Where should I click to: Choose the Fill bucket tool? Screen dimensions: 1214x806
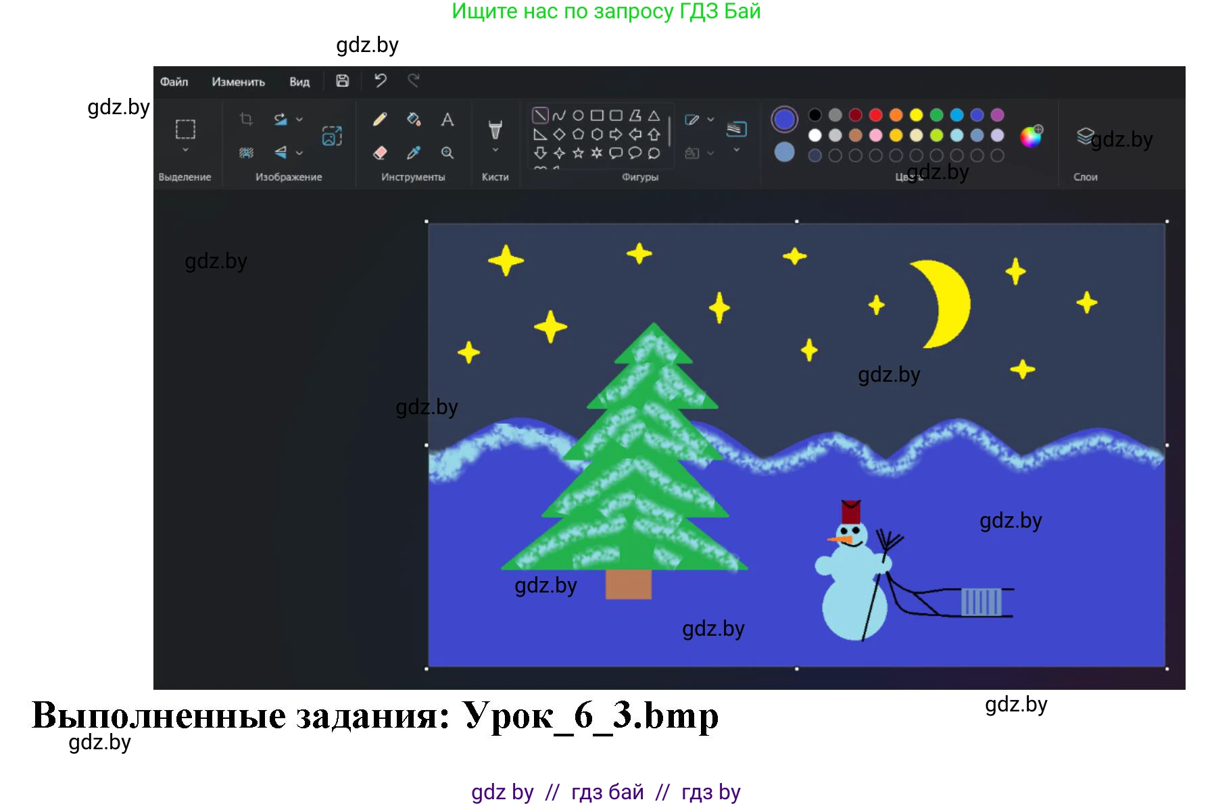[x=414, y=120]
